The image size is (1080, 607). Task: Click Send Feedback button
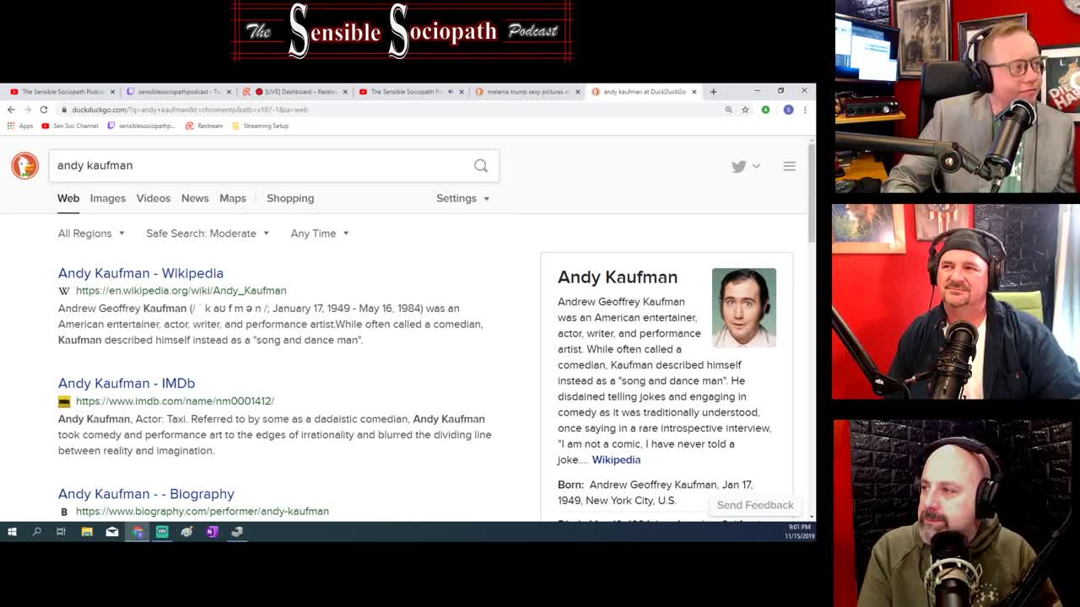pos(755,505)
